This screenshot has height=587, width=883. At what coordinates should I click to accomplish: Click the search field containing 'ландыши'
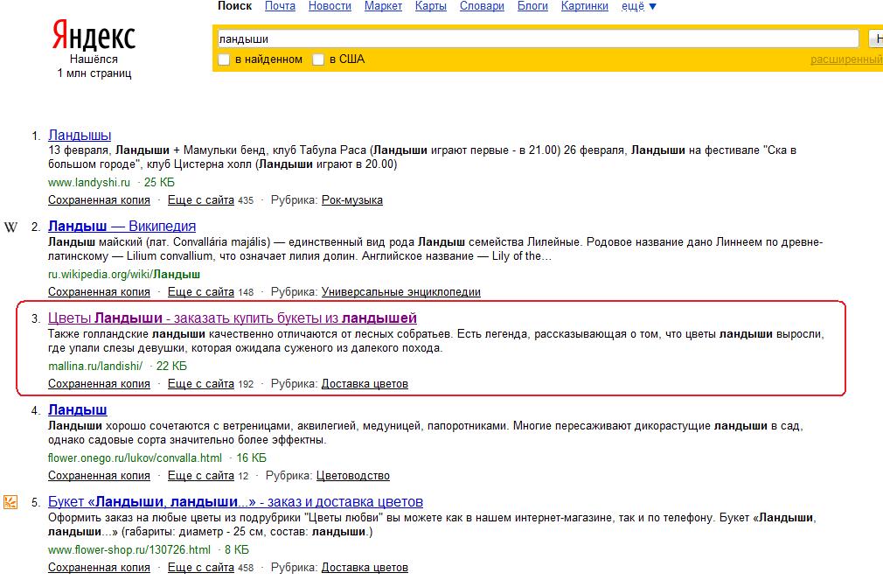coord(538,38)
